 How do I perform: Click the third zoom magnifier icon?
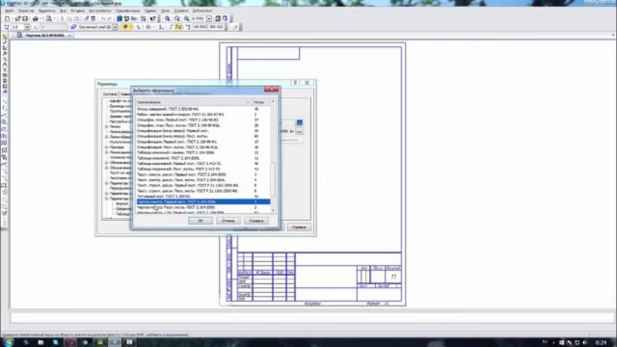(186, 18)
